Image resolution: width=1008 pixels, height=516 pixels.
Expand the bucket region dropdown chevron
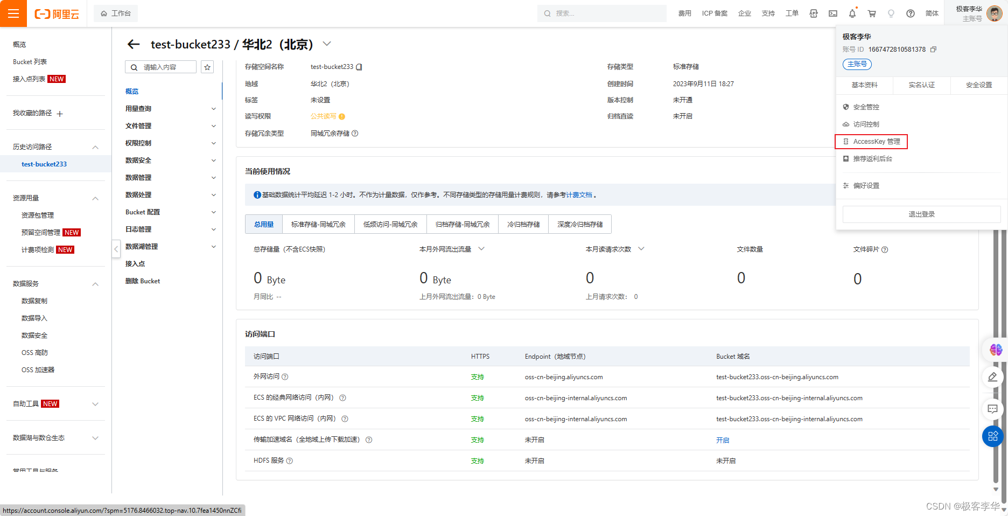click(327, 44)
